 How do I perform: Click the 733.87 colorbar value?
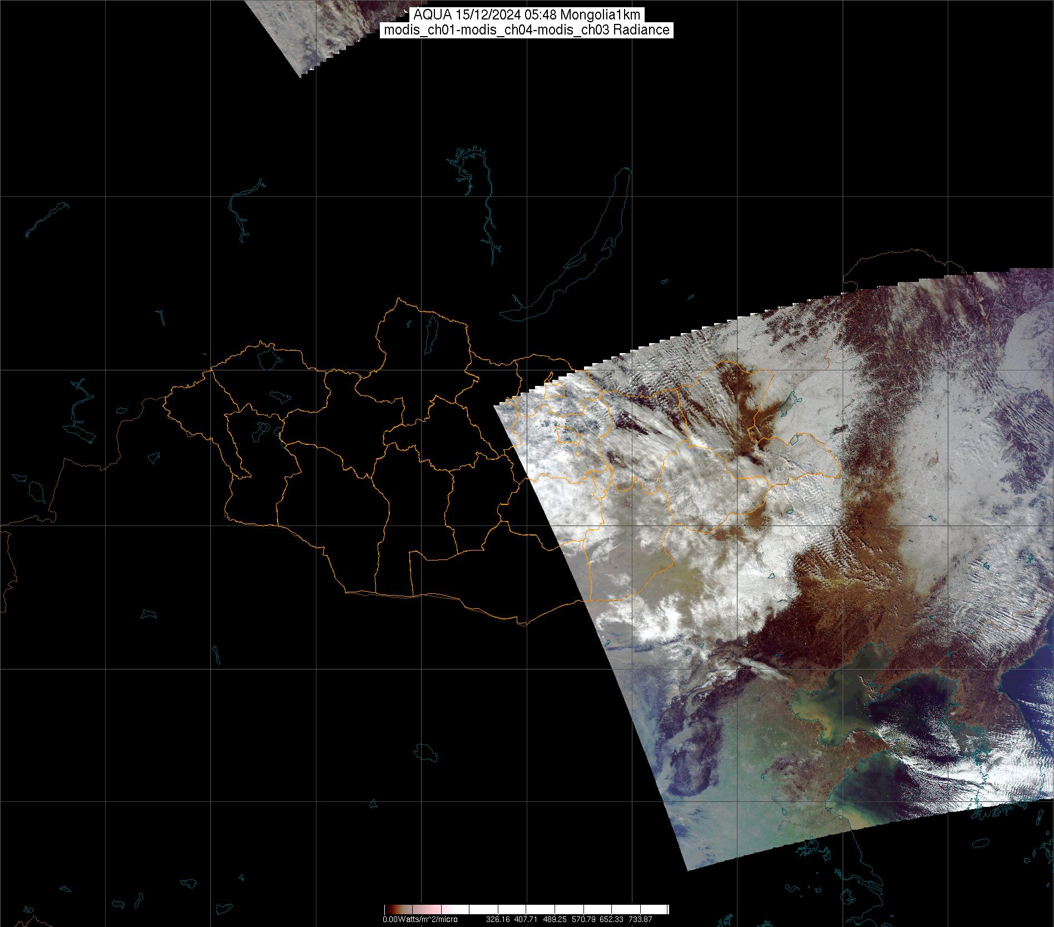pos(640,920)
